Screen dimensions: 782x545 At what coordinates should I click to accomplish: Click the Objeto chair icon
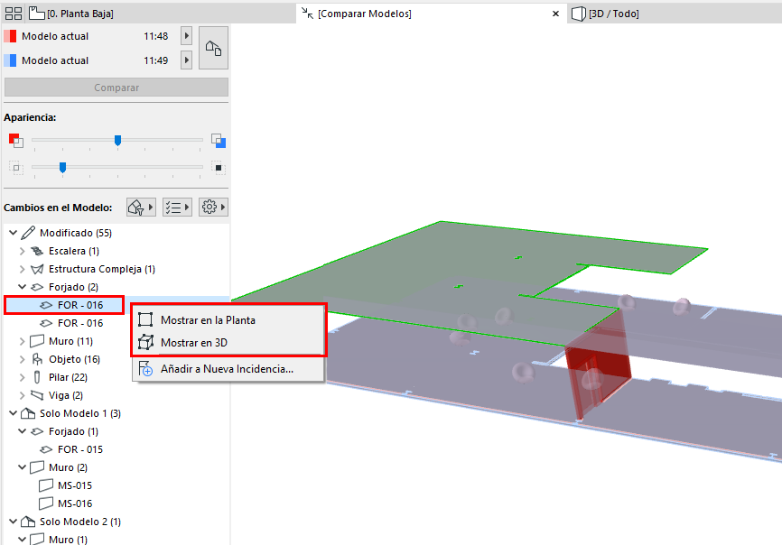click(x=37, y=359)
